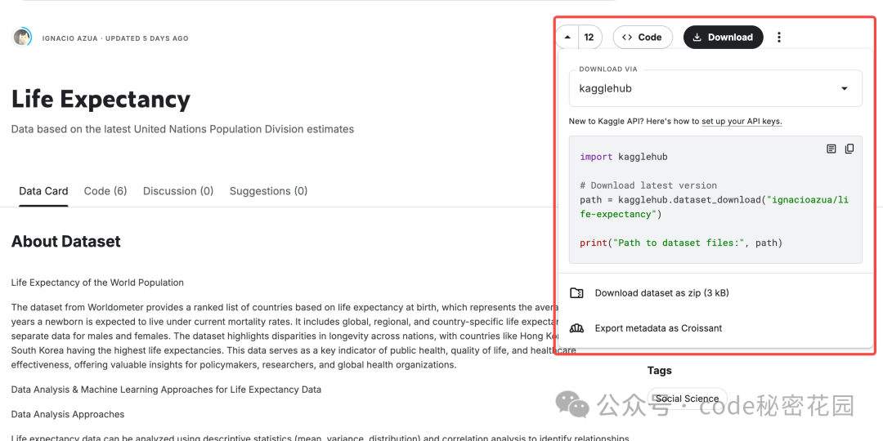View the upvote count 12
883x441 pixels.
click(589, 38)
